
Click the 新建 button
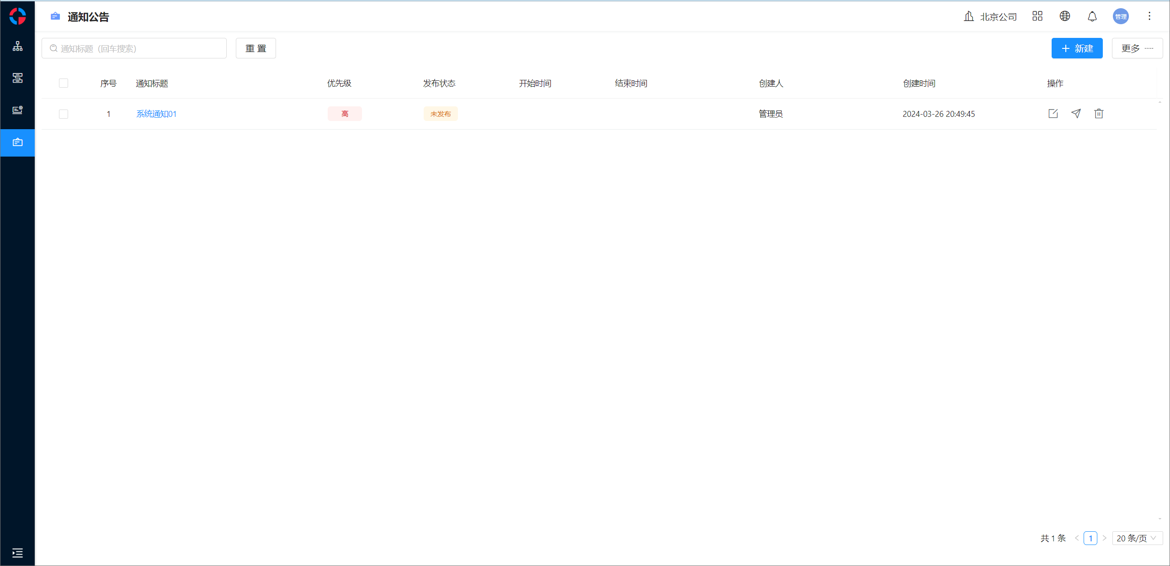pyautogui.click(x=1077, y=48)
